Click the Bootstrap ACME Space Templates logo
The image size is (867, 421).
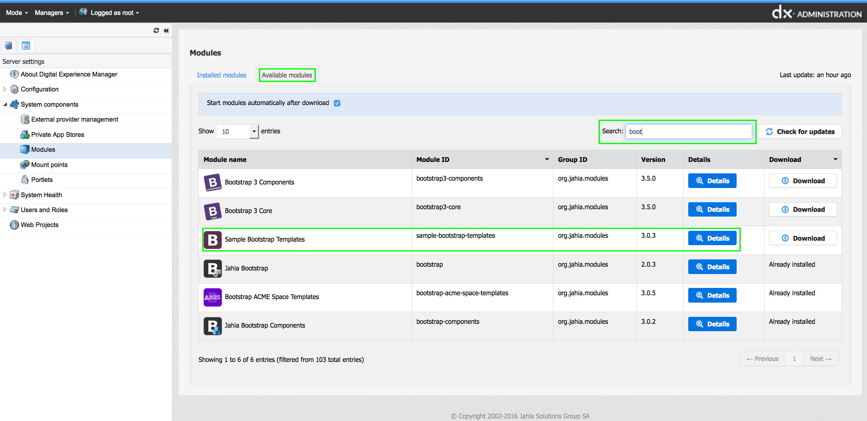pyautogui.click(x=213, y=297)
